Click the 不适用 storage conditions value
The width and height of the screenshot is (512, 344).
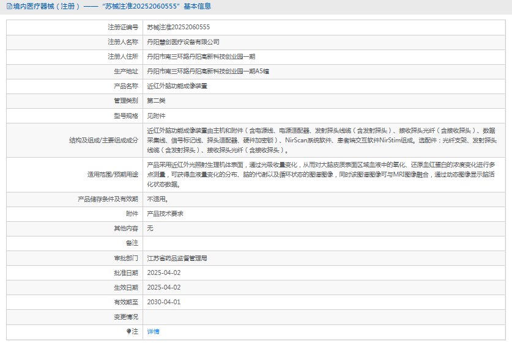tap(157, 199)
